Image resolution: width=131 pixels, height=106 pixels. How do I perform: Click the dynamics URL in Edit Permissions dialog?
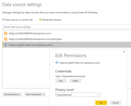[x=80, y=63]
